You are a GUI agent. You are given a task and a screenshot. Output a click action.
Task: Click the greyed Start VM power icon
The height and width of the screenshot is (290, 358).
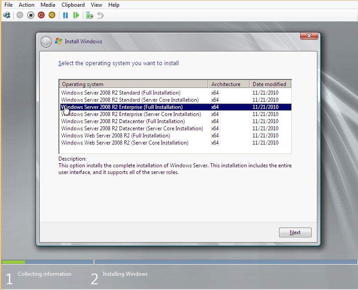[x=20, y=15]
